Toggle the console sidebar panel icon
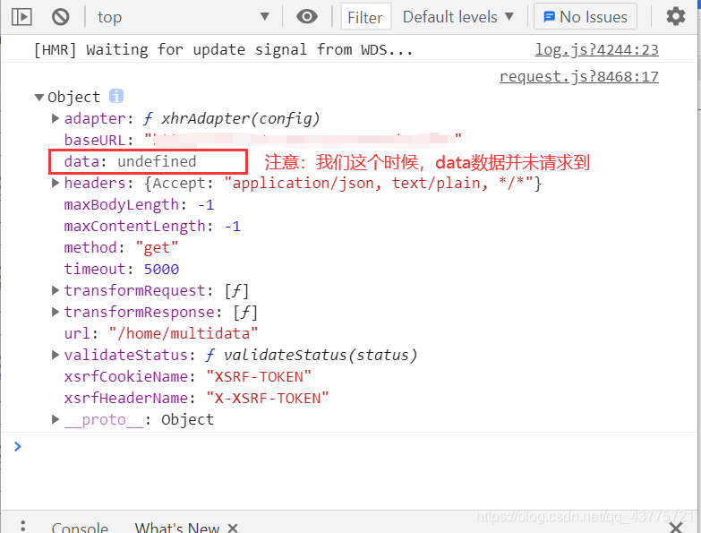Screen dimensions: 701x533 point(21,17)
